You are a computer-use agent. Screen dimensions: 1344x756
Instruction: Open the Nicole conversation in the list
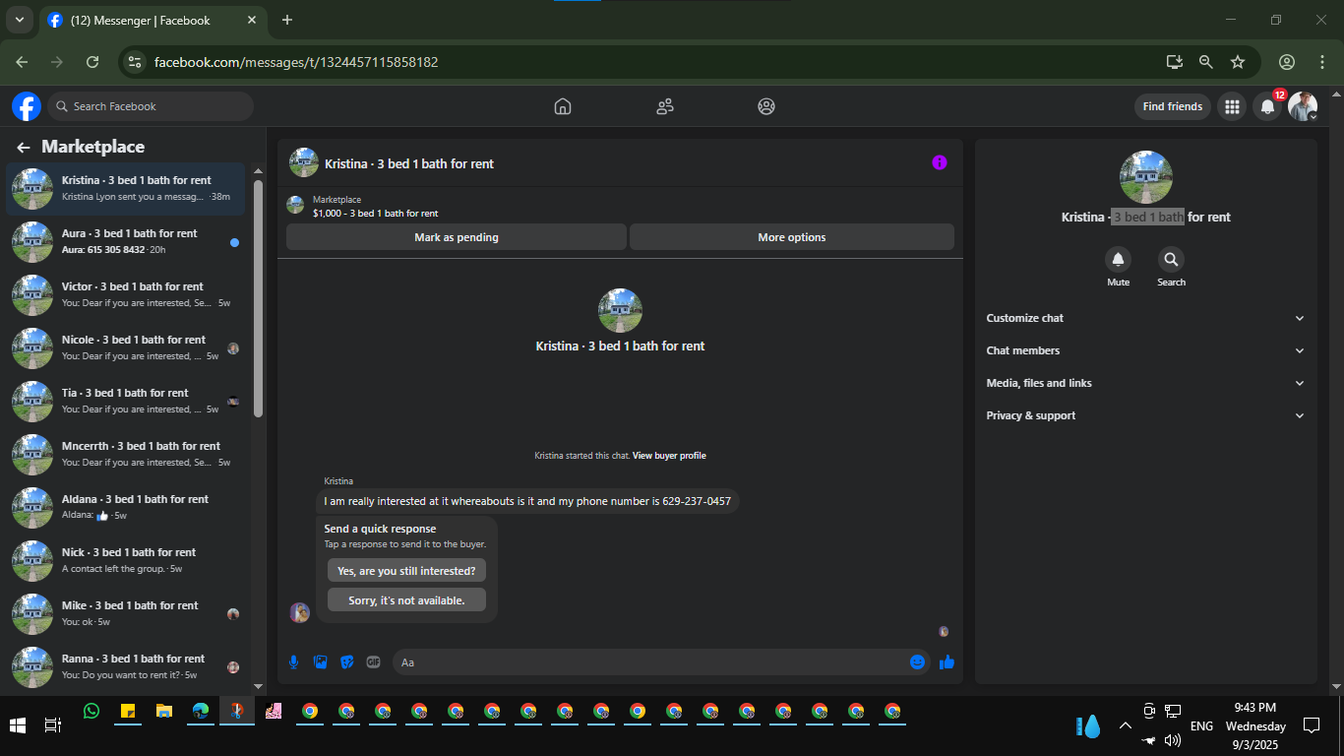point(125,347)
